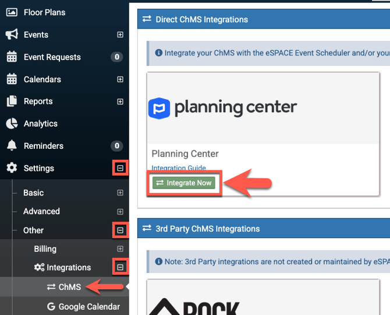Viewport: 390px width, 315px height.
Task: Click the Floor Plans image icon
Action: [x=12, y=12]
